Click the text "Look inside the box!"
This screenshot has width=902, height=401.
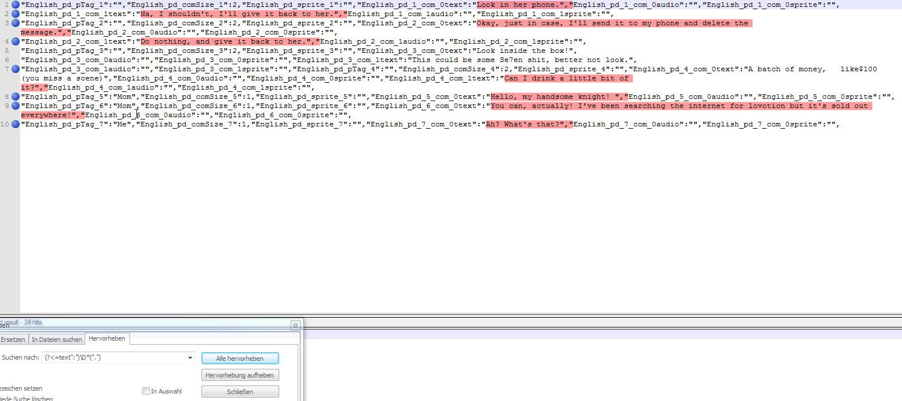524,51
